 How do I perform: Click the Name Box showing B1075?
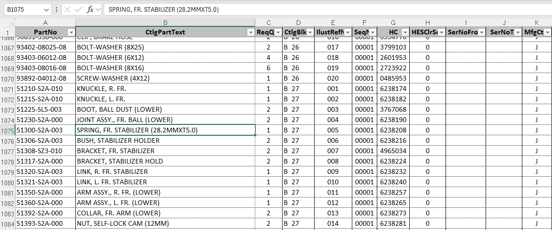[x=24, y=9]
